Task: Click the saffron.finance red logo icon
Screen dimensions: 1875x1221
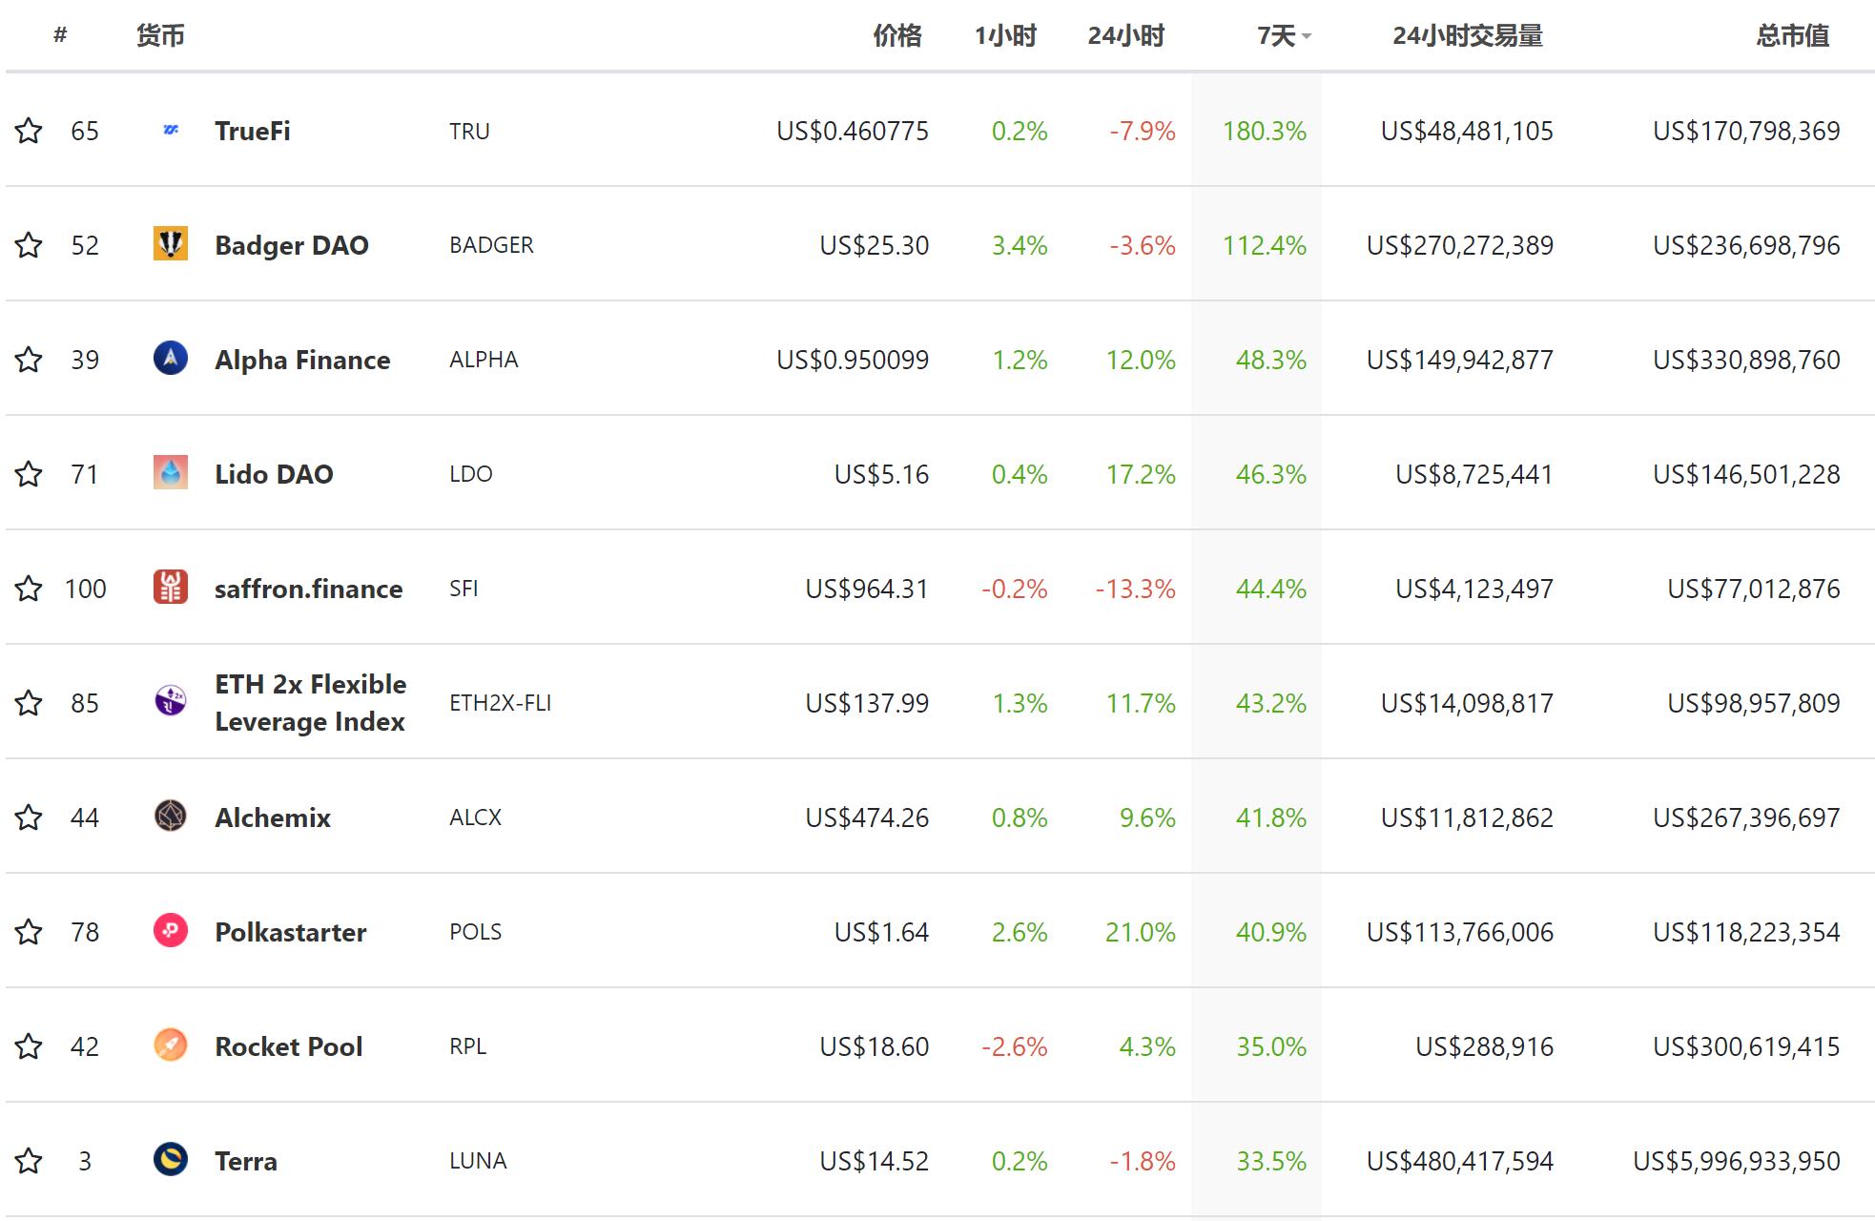Action: coord(171,588)
